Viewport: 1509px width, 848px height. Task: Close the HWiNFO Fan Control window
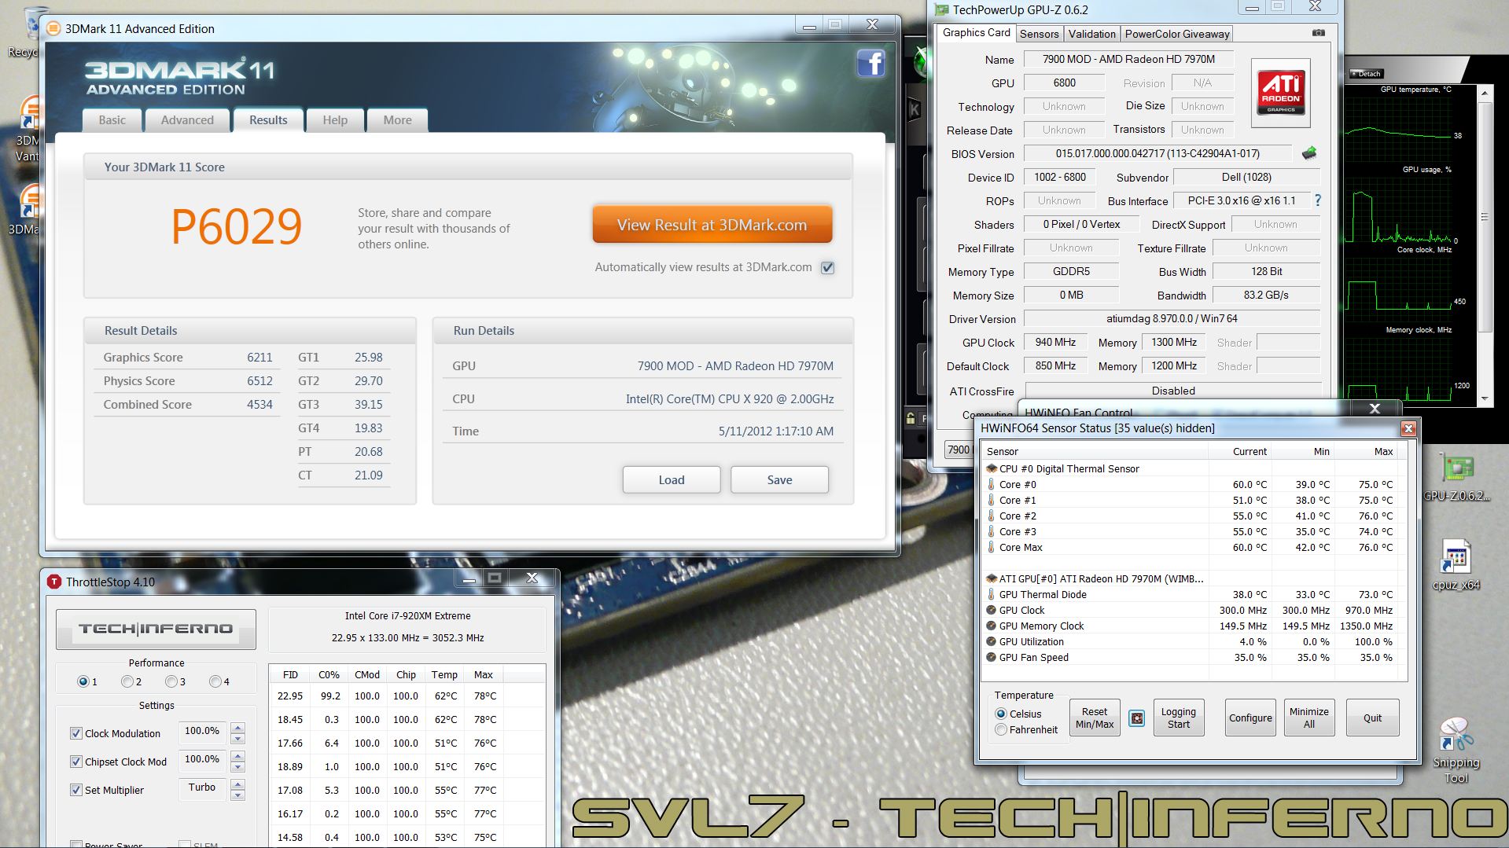pos(1375,408)
